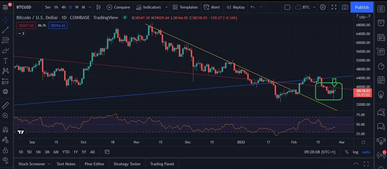Select the weekly W timeframe
This screenshot has height=169, width=387.
click(x=77, y=7)
